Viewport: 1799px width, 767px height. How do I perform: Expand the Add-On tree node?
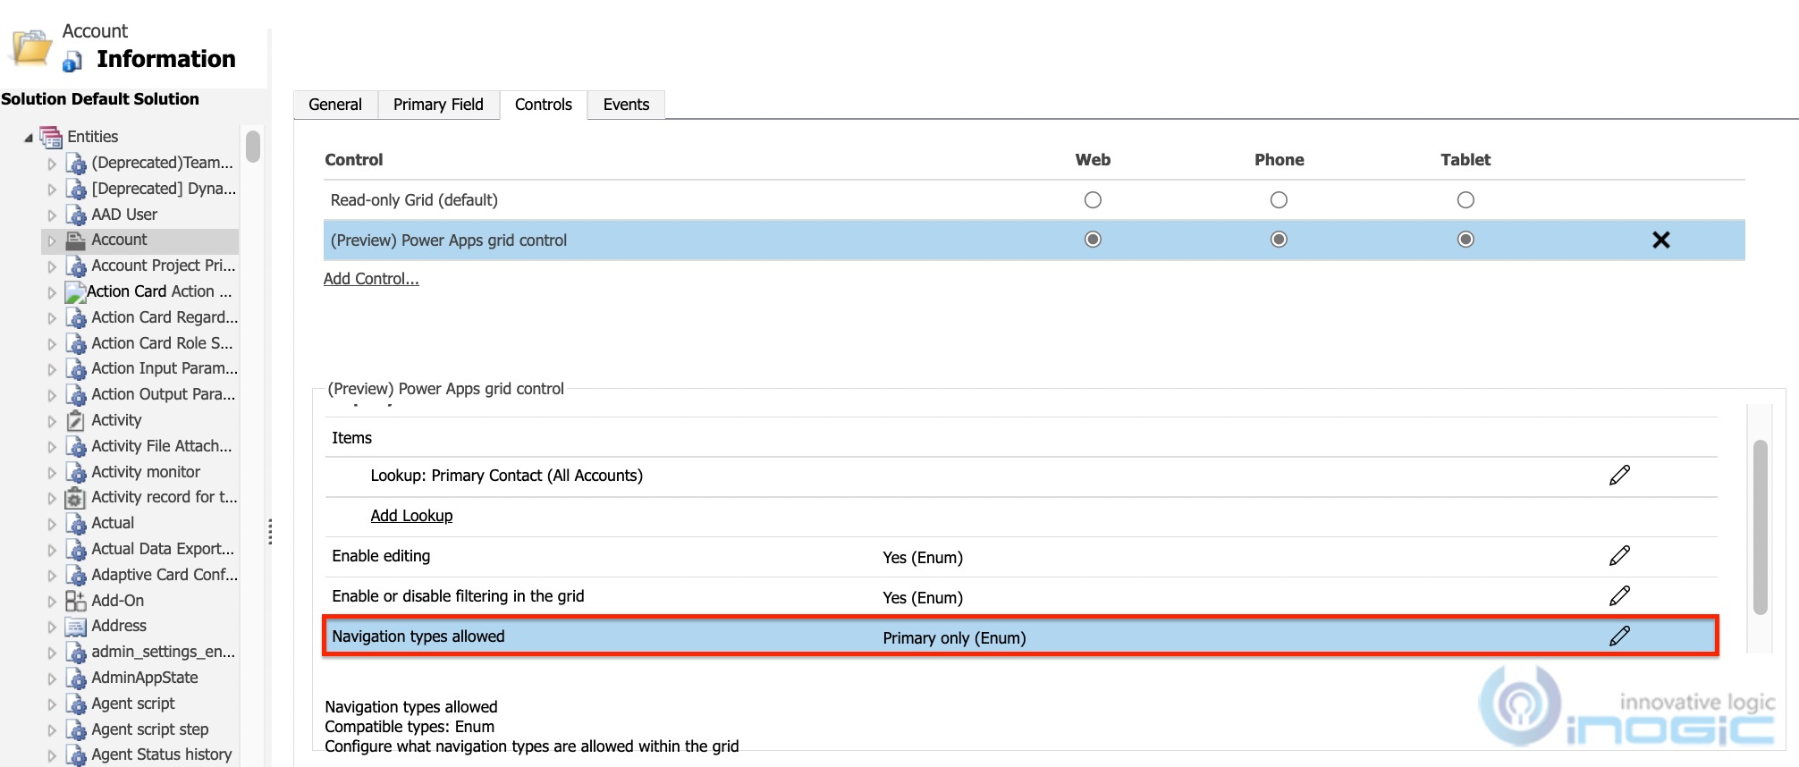click(52, 602)
